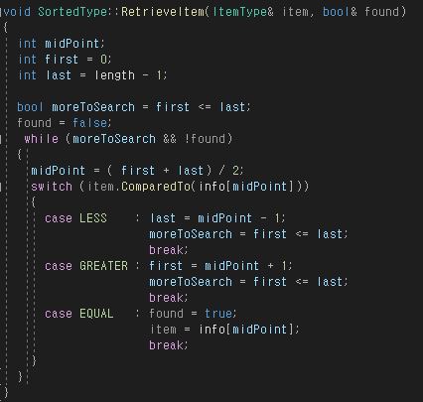The height and width of the screenshot is (402, 423).
Task: Click the while keyword
Action: tap(41, 139)
